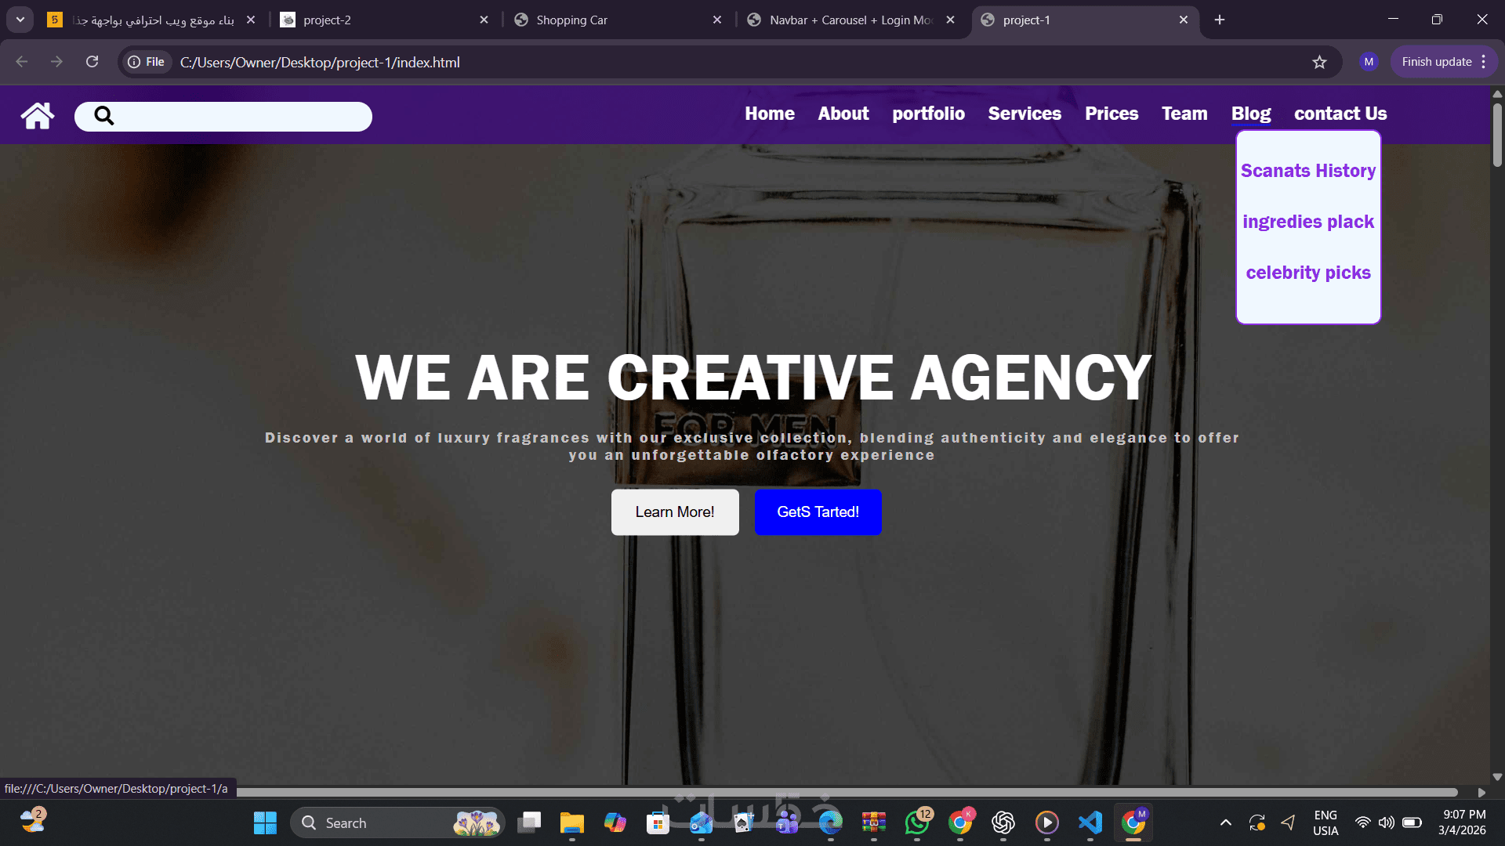Screen dimensions: 1505x846
Task: Select Scanats History from the dropdown
Action: 1307,171
